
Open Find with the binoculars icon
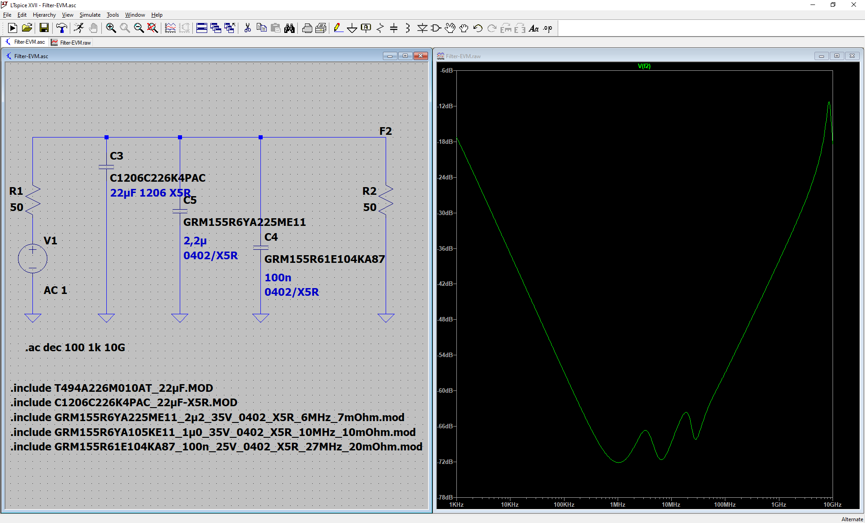coord(289,28)
